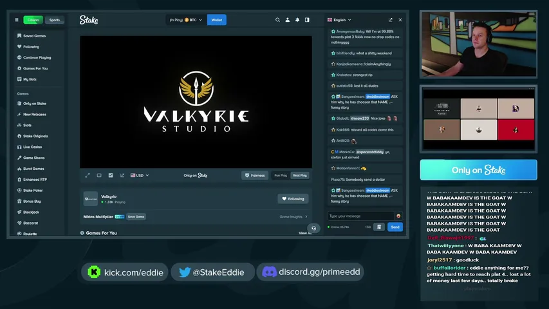The height and width of the screenshot is (309, 549).
Task: Select Enhanced RTP icon in sidebar
Action: tap(19, 180)
